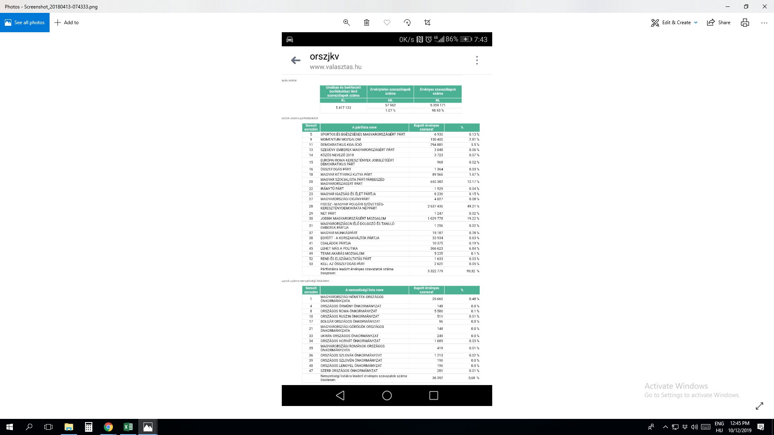Click the touch keyboard tray icon

[705, 427]
